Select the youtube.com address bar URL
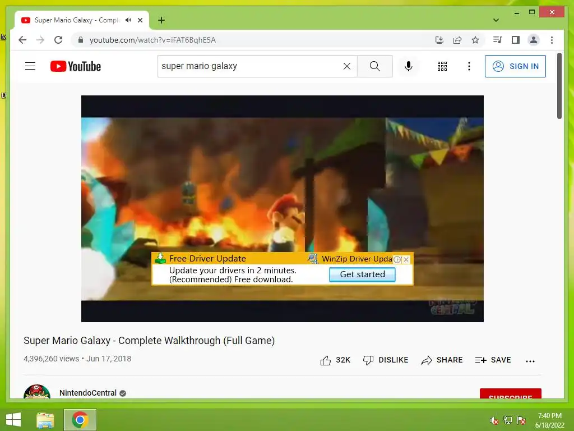 152,40
